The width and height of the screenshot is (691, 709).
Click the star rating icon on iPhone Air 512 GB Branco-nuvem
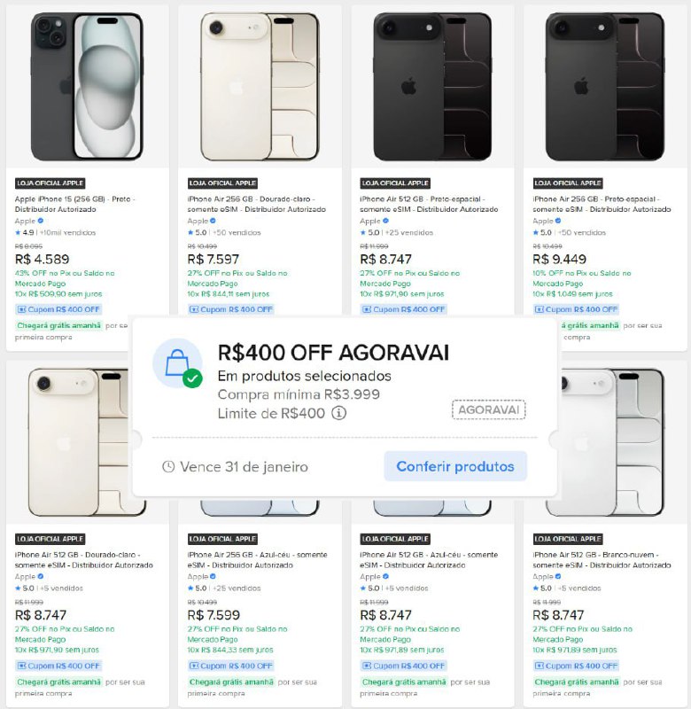(x=536, y=588)
